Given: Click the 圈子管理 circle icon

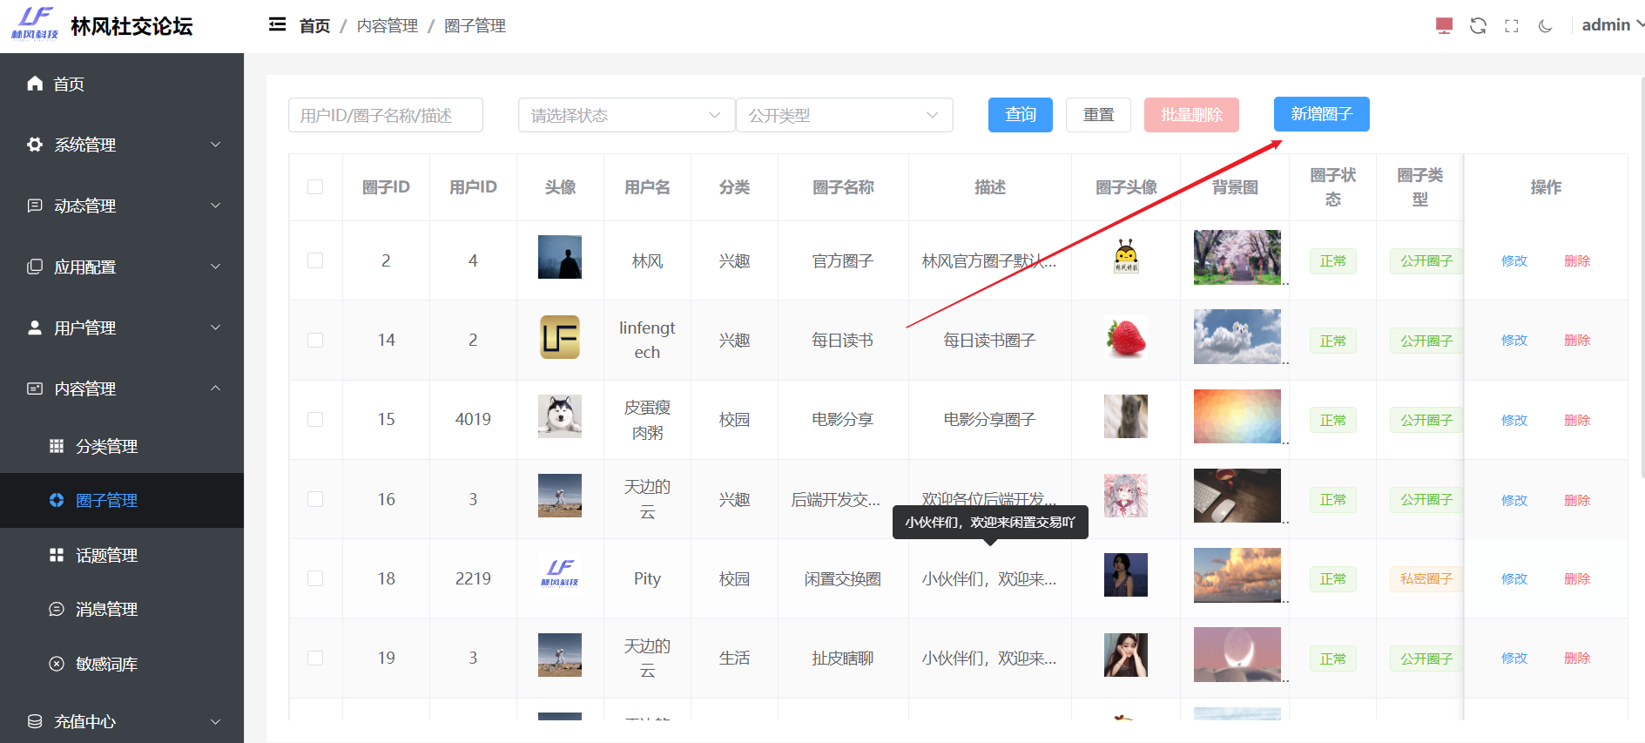Looking at the screenshot, I should (x=57, y=500).
